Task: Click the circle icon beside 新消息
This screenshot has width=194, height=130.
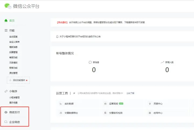Action: [90, 62]
